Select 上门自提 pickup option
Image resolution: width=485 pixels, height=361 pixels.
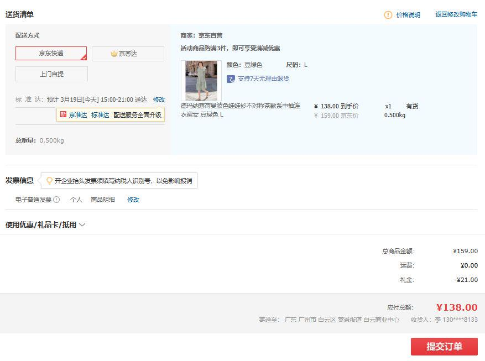51,74
